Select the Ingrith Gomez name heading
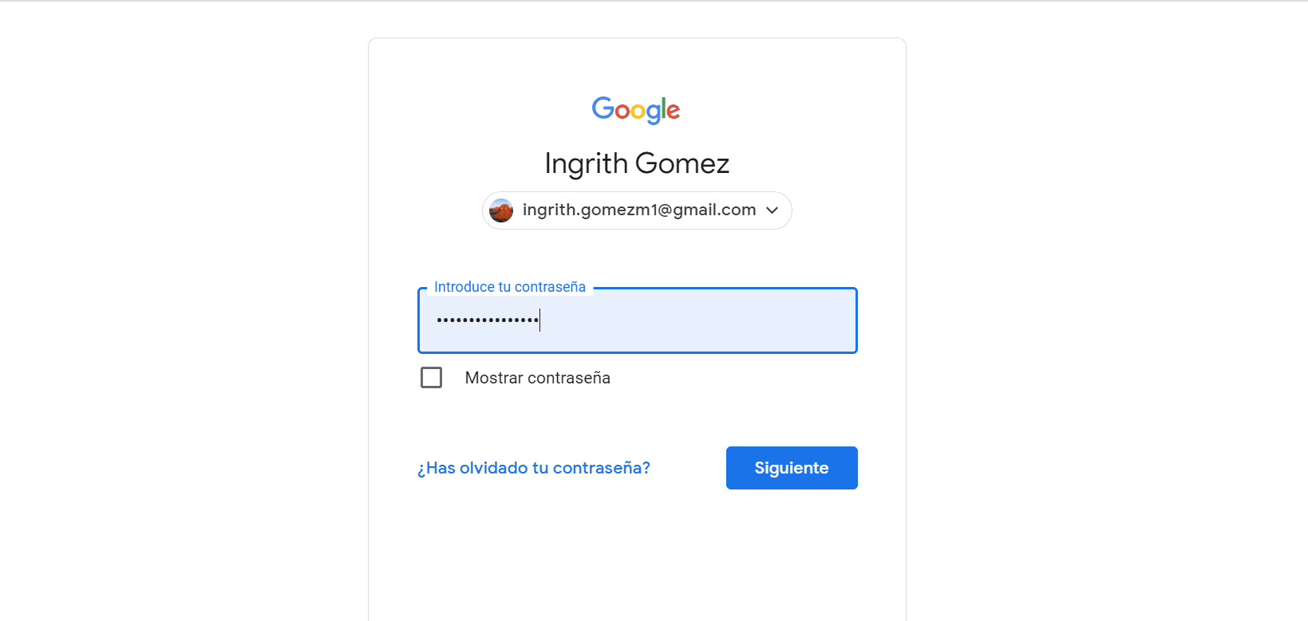 (637, 163)
